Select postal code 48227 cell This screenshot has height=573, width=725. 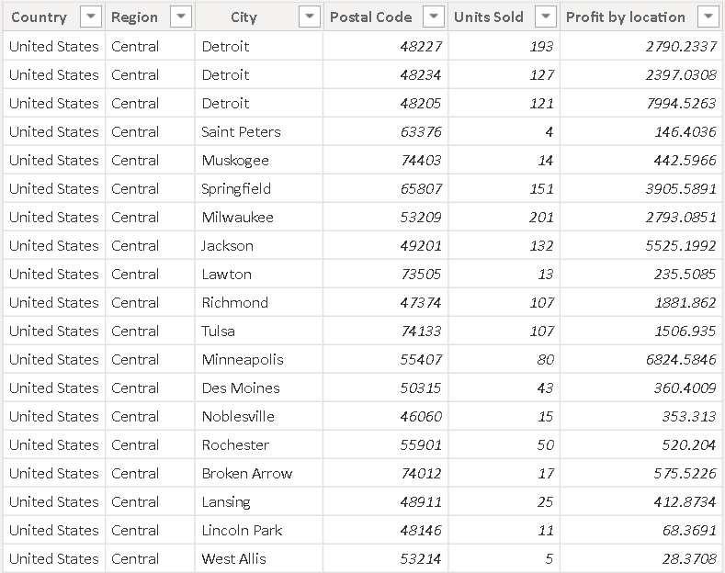pyautogui.click(x=421, y=46)
